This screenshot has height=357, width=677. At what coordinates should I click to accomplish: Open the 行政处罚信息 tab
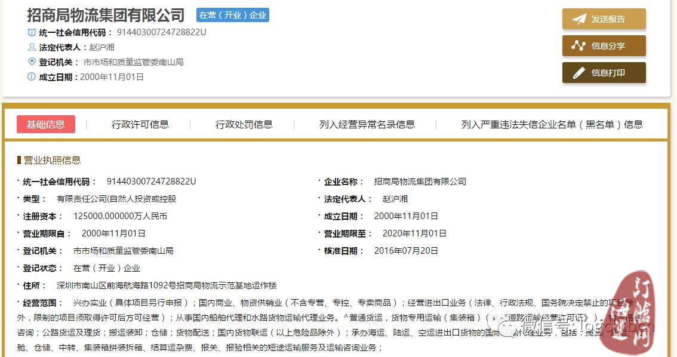pos(244,125)
